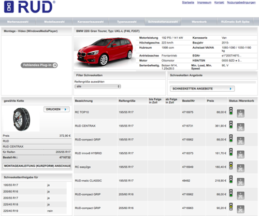The height and width of the screenshot is (216, 259).
Task: Click the SCHNEEKETTEN ANGEBOTE button
Action: click(x=202, y=89)
